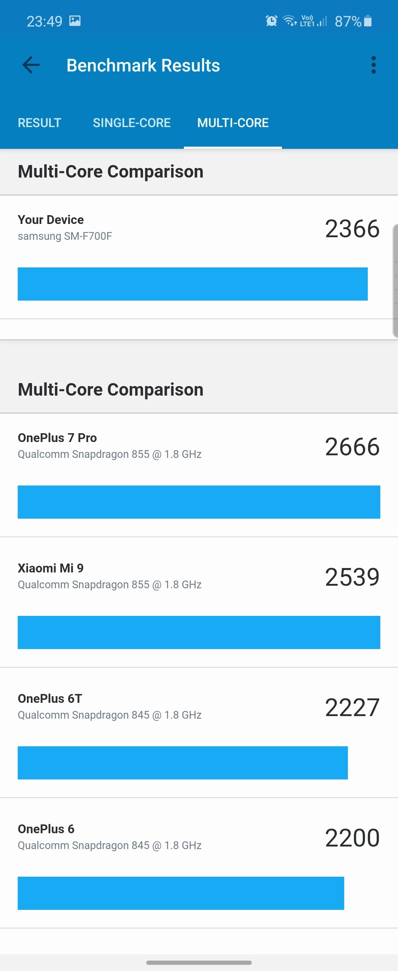398x971 pixels.
Task: Tap the back arrow icon
Action: [31, 65]
